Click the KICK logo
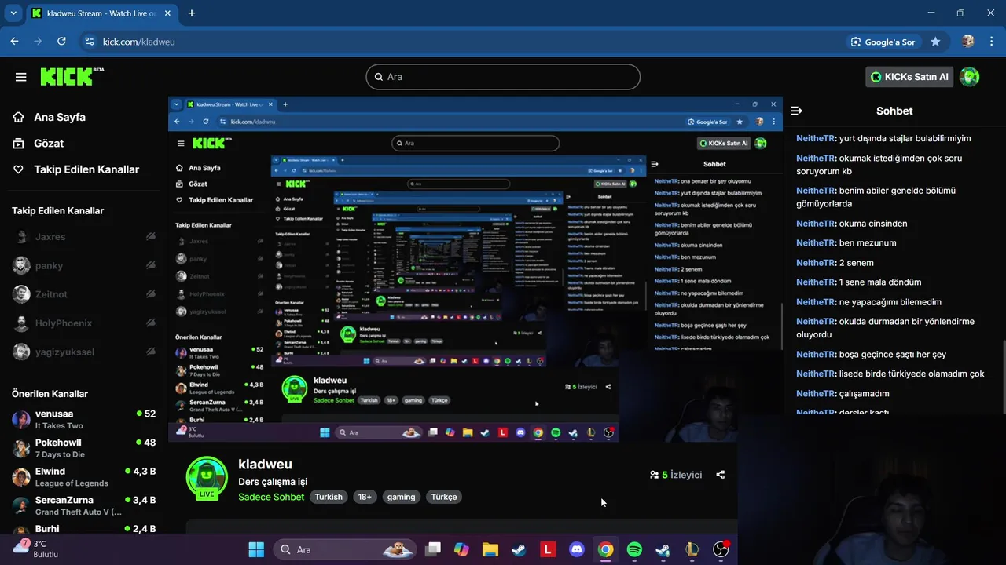The image size is (1006, 565). pyautogui.click(x=72, y=76)
